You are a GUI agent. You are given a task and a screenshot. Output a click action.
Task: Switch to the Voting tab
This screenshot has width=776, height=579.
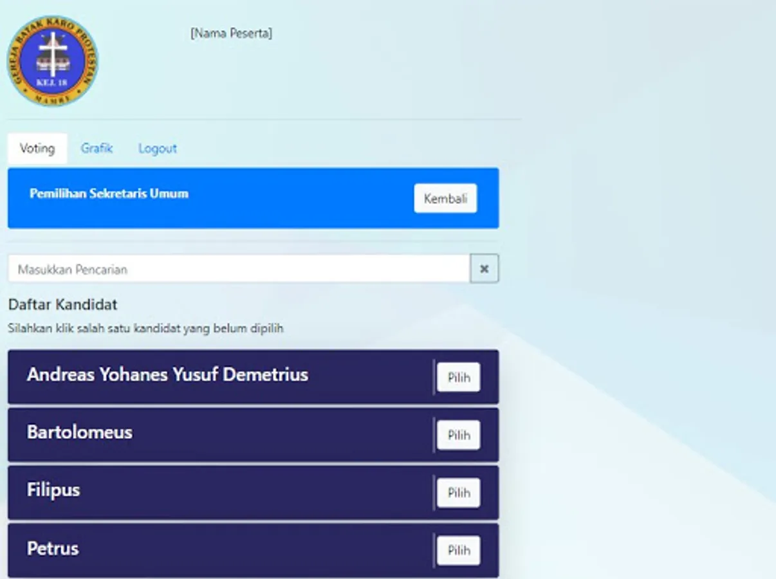coord(37,149)
